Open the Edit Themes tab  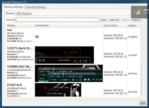coord(24,13)
